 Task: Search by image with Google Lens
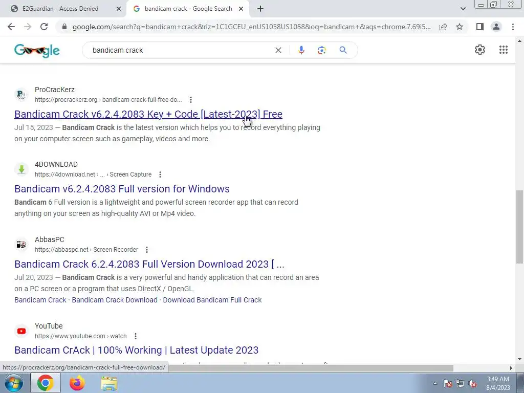click(321, 50)
